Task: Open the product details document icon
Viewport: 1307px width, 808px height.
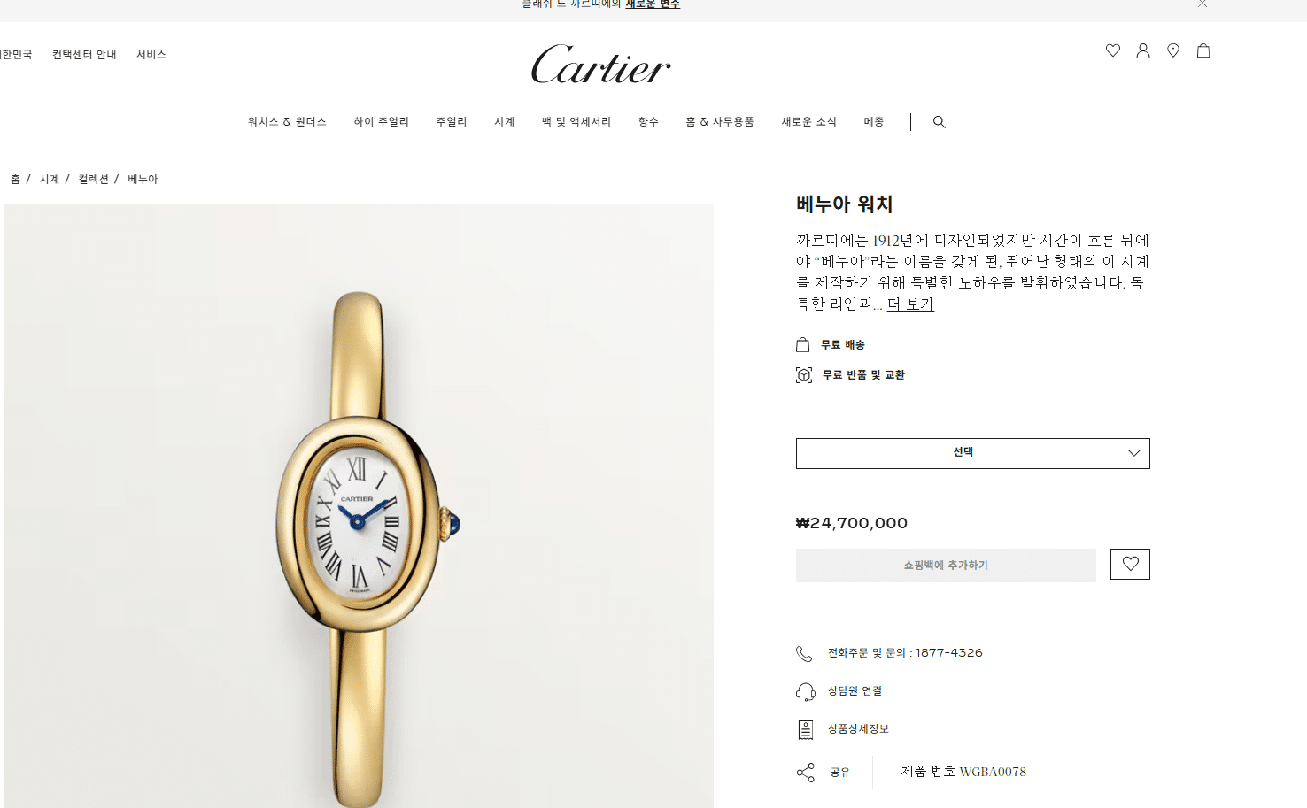Action: tap(805, 729)
